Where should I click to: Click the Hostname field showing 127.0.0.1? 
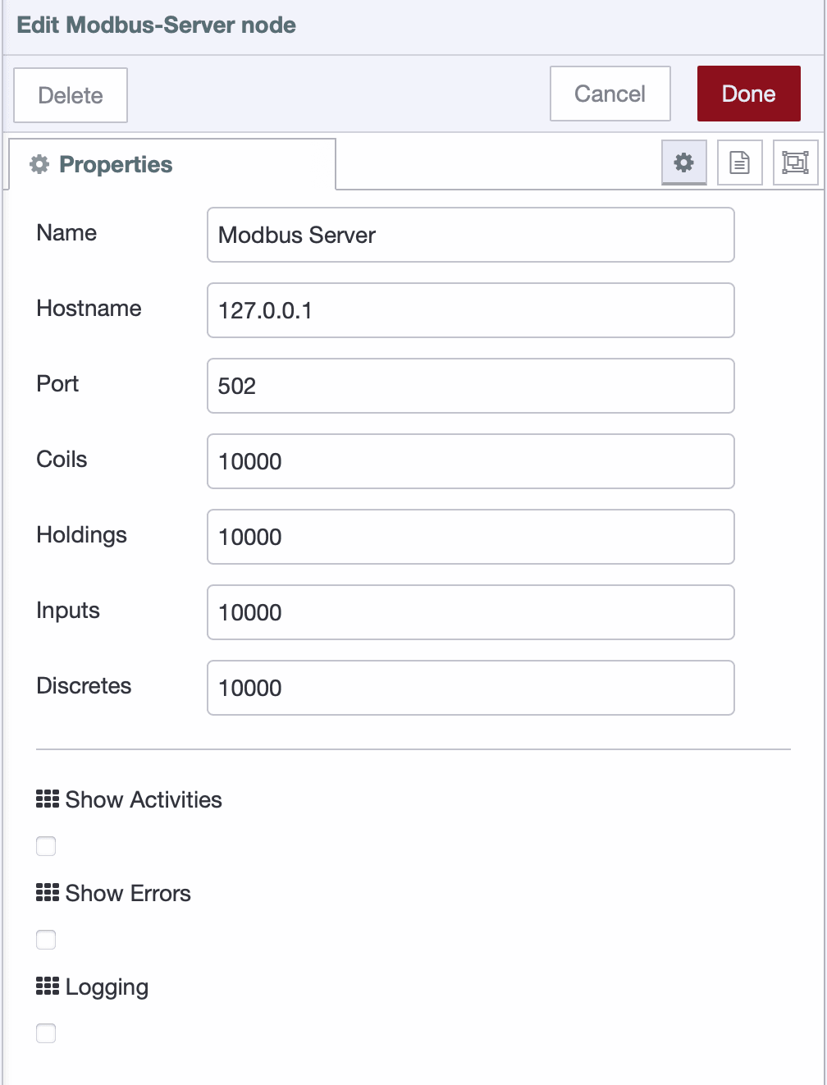coord(470,310)
